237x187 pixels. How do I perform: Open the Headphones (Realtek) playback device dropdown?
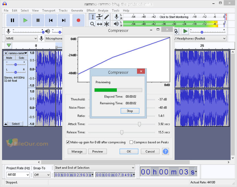tap(200, 39)
